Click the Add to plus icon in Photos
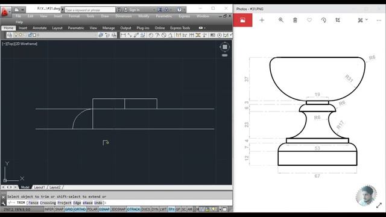Screen dimensions: 386x217 tap(262, 20)
